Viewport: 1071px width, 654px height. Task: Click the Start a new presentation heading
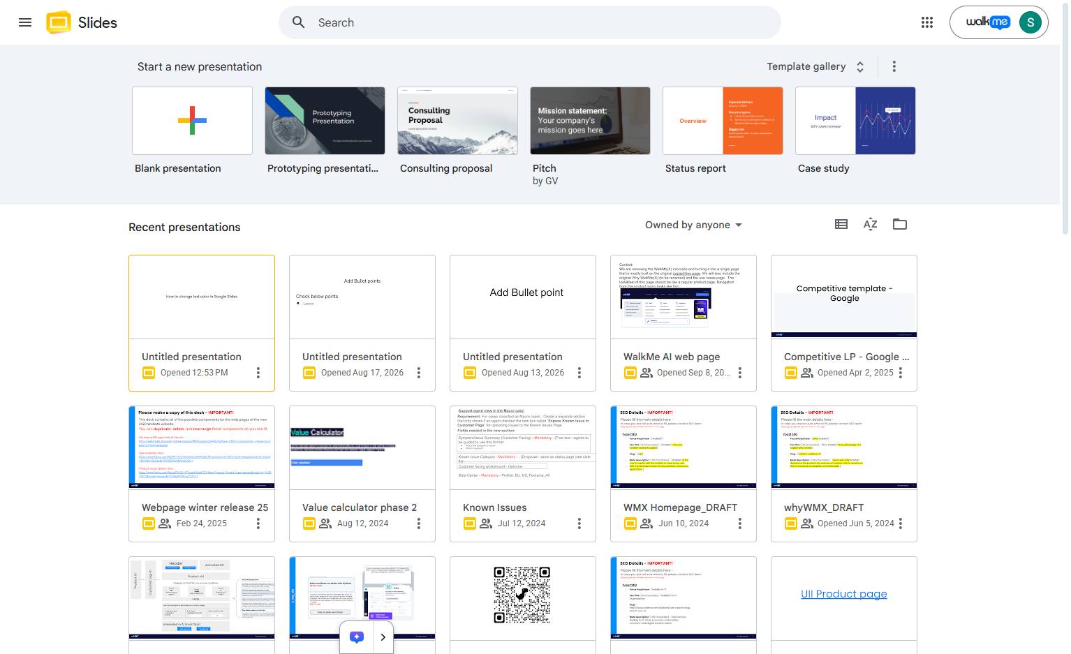[200, 66]
